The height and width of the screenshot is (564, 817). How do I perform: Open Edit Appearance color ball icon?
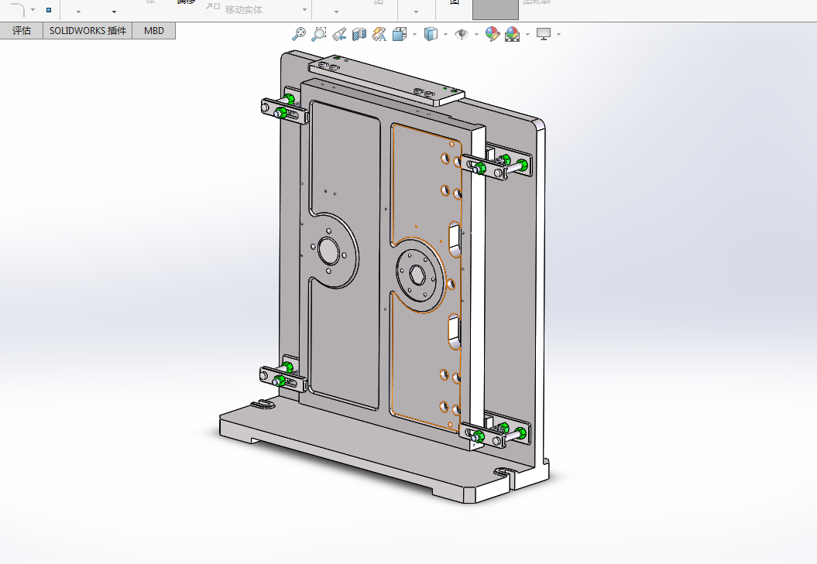click(493, 34)
